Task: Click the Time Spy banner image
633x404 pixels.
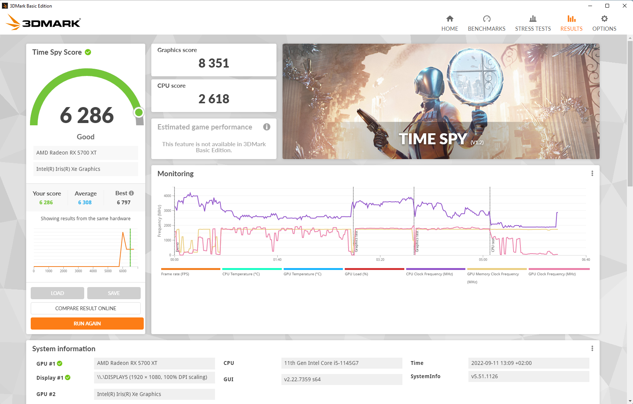Action: (441, 101)
